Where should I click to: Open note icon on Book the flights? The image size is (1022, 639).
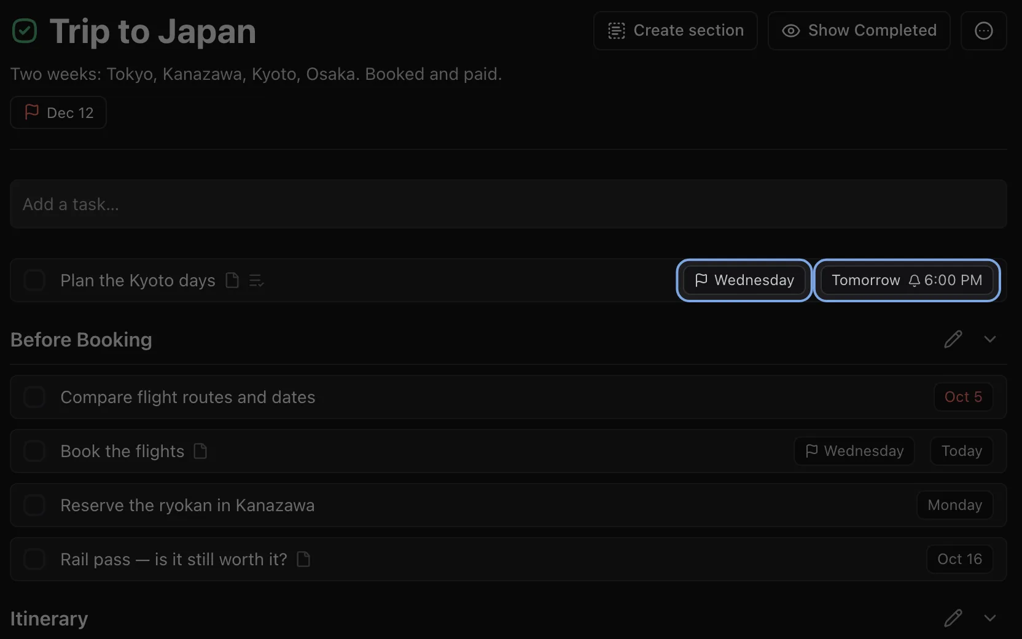pos(200,451)
